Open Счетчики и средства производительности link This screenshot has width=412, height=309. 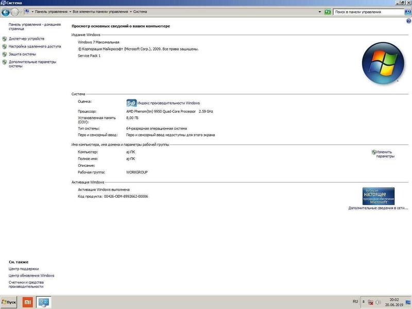tap(26, 285)
